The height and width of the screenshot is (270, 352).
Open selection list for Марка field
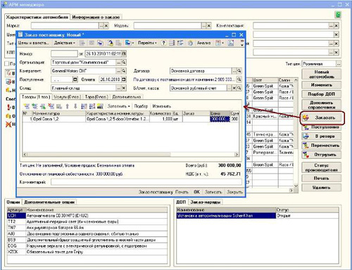101,26
